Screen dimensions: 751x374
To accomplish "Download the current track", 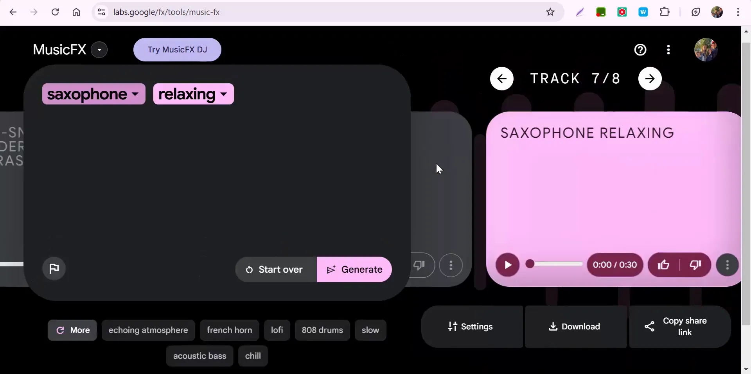I will tap(576, 327).
